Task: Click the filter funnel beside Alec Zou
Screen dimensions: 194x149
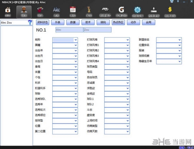Action: tap(30, 23)
